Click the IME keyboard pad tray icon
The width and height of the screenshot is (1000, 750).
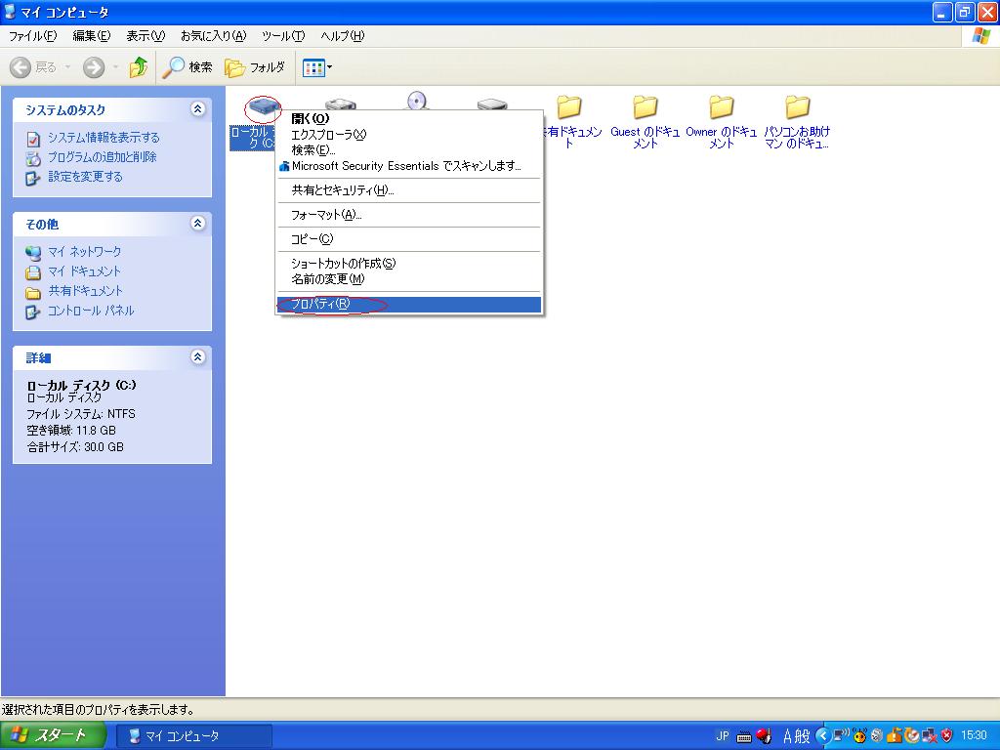click(743, 736)
